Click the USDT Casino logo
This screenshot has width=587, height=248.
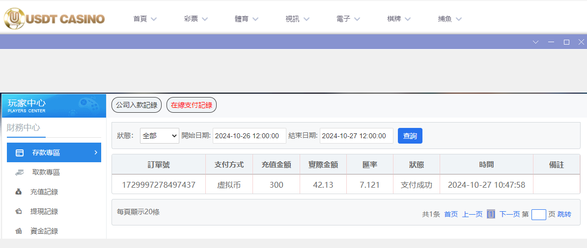click(x=54, y=19)
